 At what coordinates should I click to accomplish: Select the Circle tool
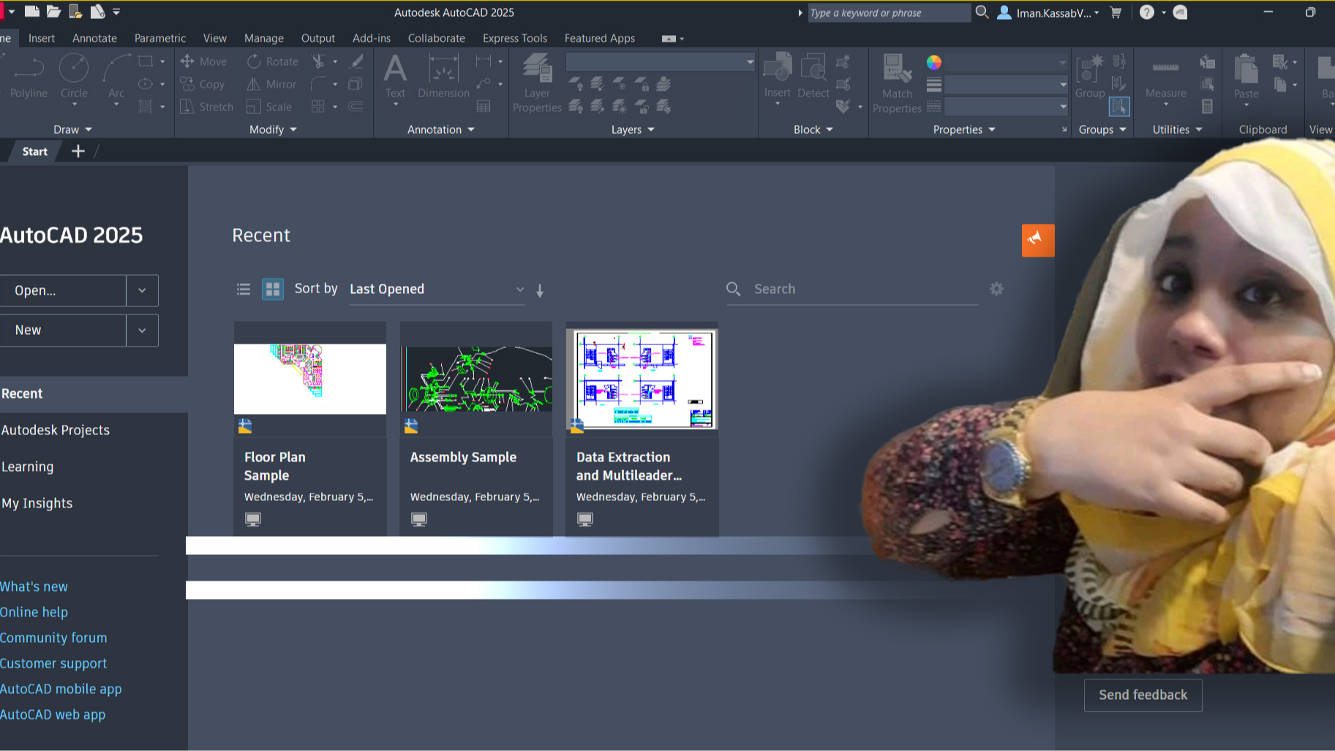[73, 79]
